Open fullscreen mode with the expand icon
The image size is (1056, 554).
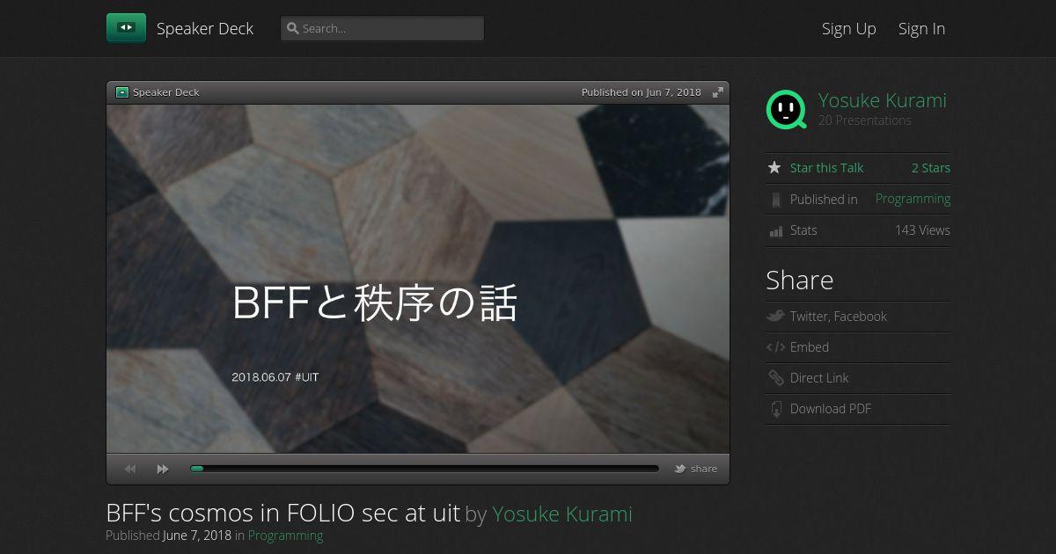click(x=718, y=92)
